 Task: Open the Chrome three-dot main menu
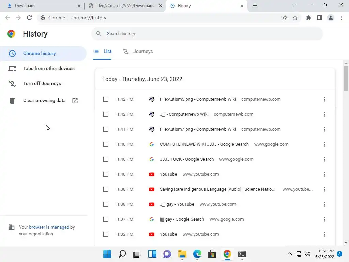(x=342, y=18)
